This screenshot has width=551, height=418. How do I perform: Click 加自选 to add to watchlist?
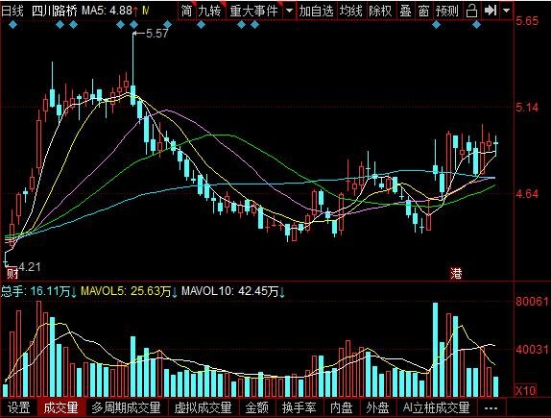point(316,11)
